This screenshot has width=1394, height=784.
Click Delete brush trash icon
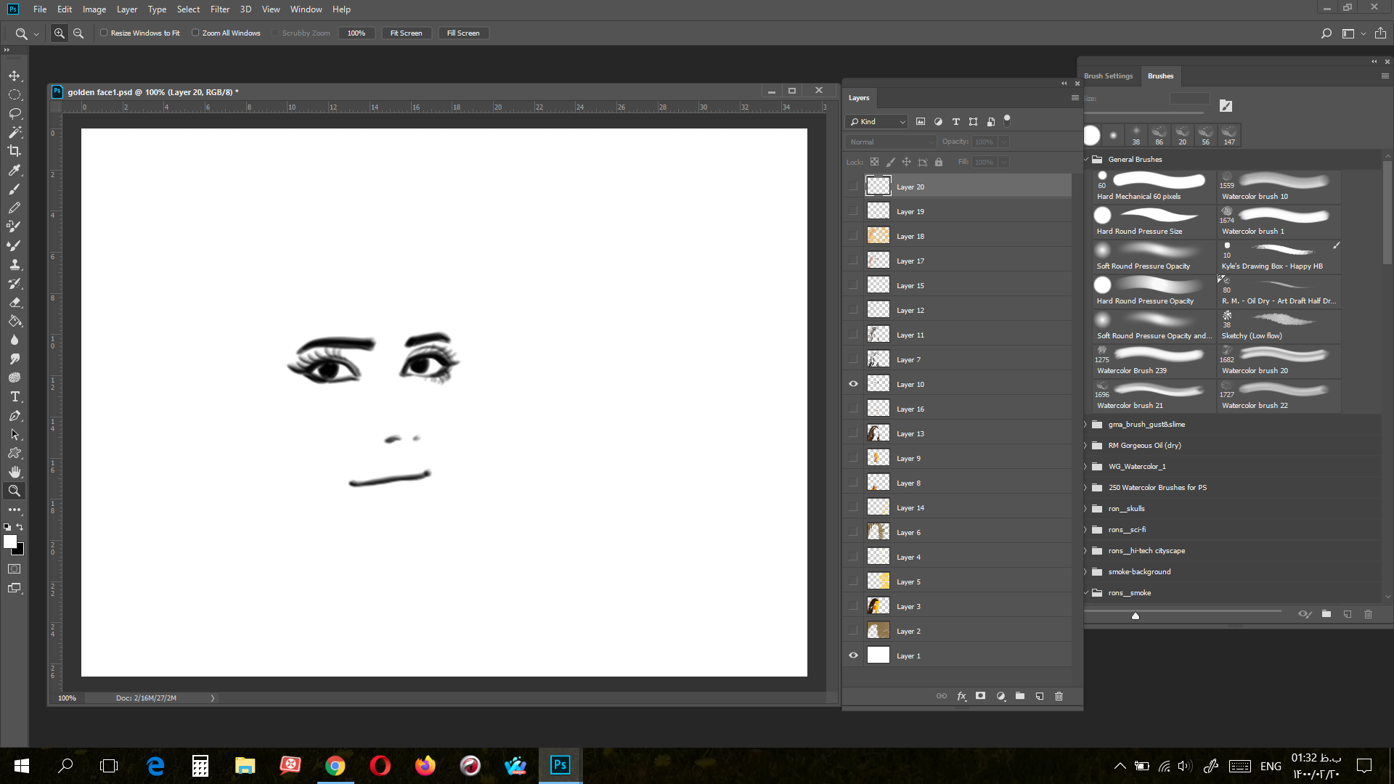tap(1369, 614)
